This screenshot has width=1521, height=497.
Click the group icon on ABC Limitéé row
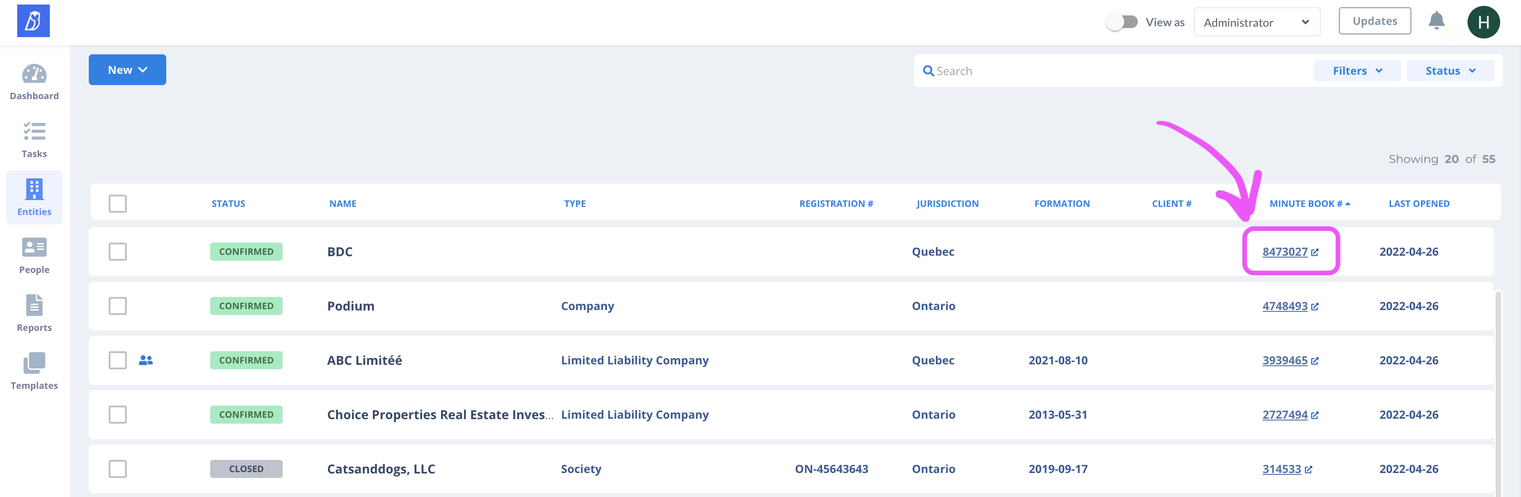tap(146, 360)
